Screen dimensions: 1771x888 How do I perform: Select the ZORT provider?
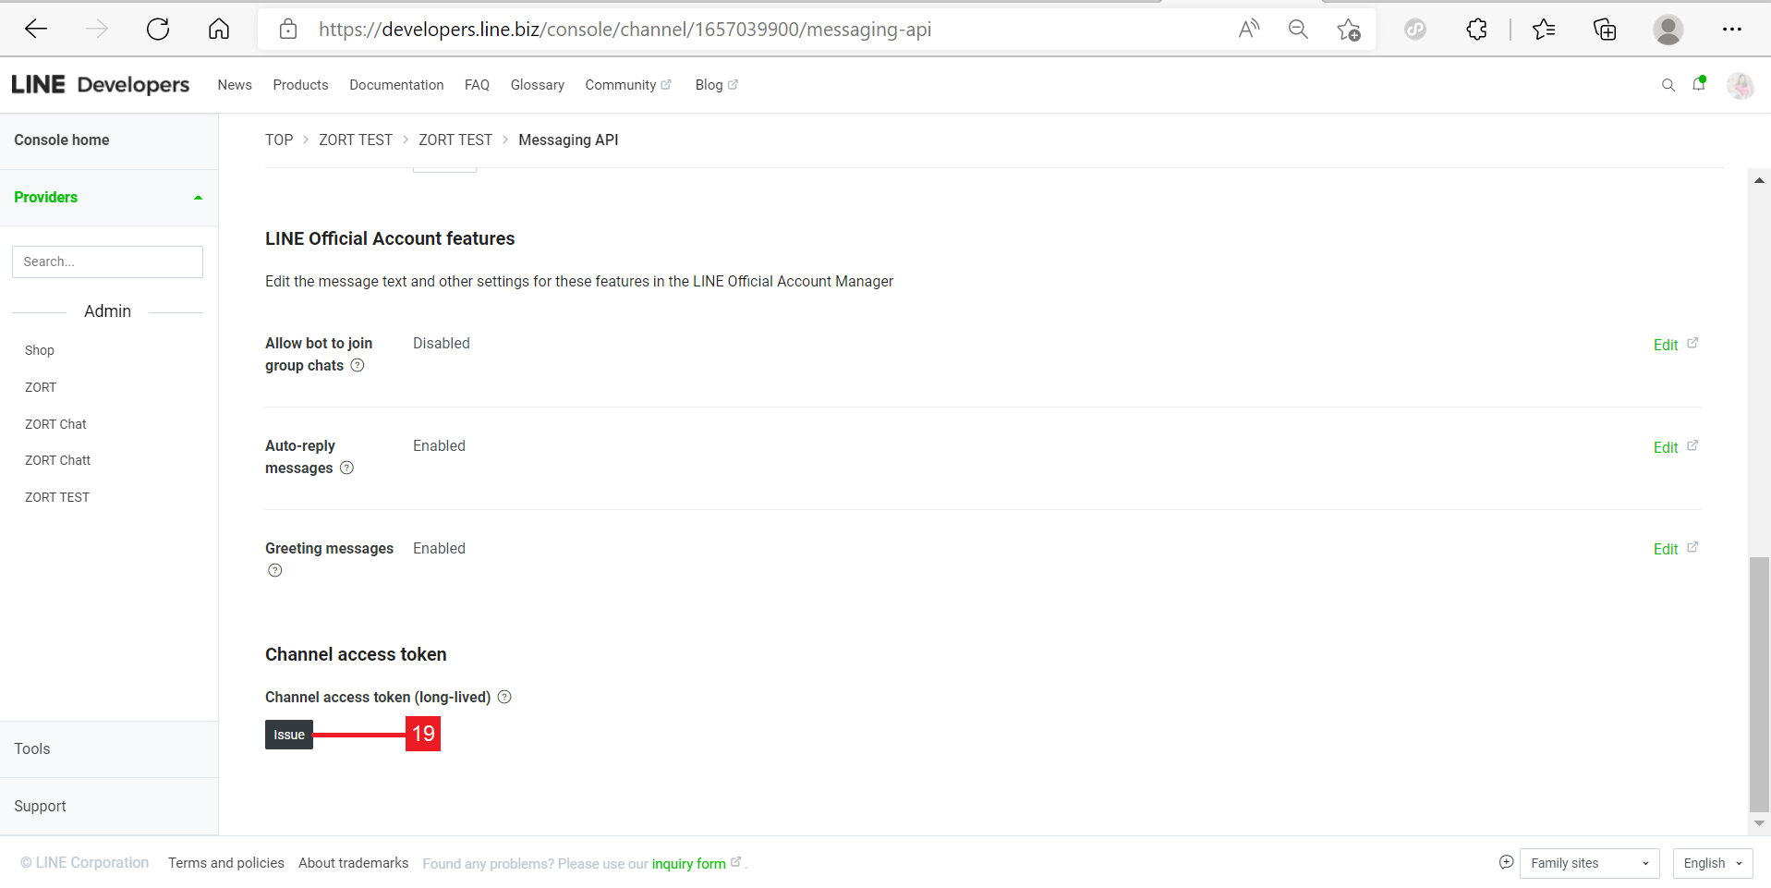click(41, 387)
